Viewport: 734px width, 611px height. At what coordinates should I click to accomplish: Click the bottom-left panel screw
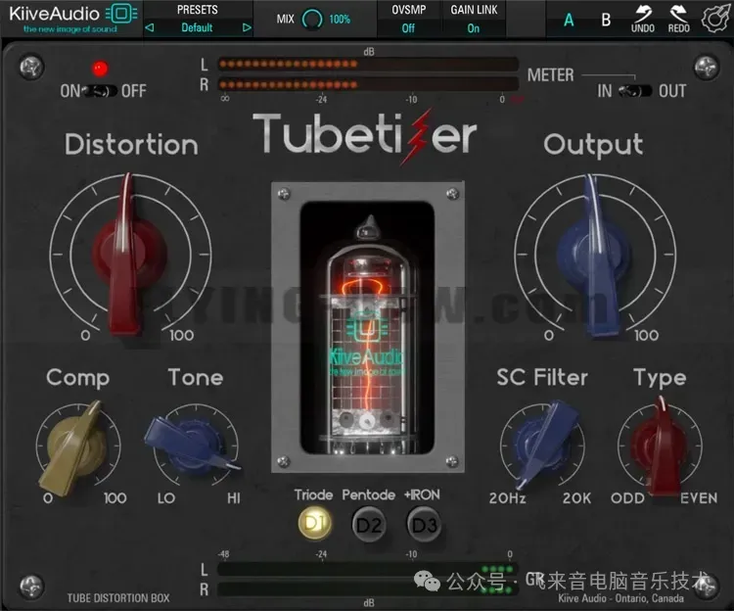pos(31,587)
